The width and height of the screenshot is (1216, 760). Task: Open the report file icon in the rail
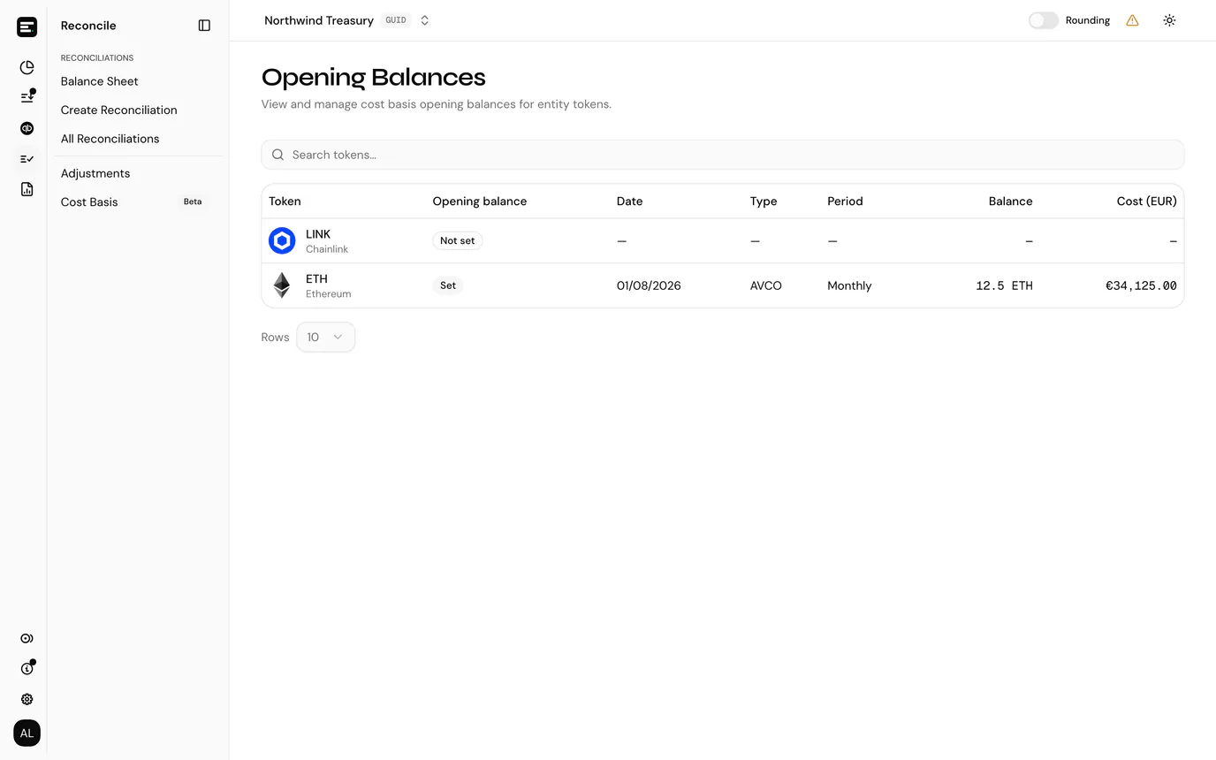[x=27, y=189]
